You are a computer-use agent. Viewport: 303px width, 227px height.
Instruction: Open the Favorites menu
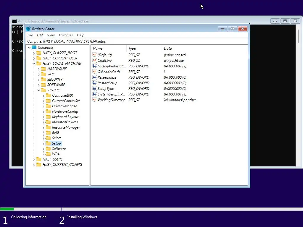pos(66,35)
